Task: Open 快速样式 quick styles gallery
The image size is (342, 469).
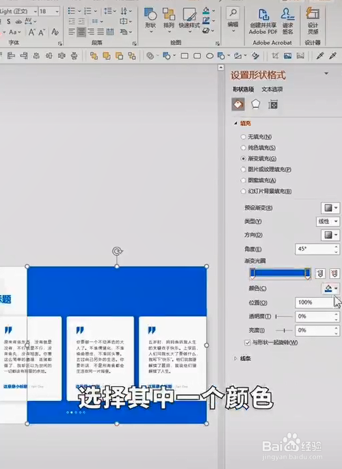Action: (x=189, y=18)
